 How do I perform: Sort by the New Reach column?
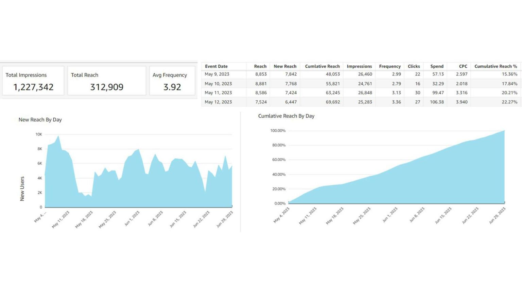click(x=285, y=66)
